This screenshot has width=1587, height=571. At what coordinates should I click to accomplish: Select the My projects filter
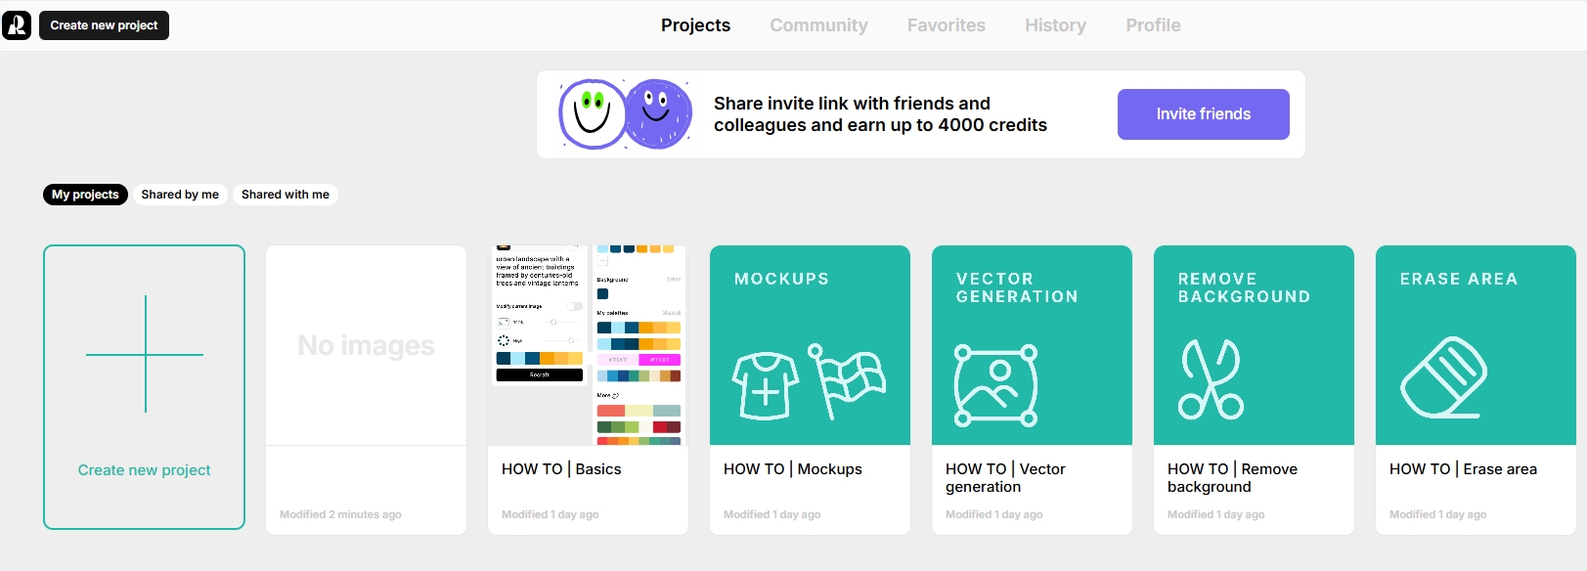coord(85,195)
